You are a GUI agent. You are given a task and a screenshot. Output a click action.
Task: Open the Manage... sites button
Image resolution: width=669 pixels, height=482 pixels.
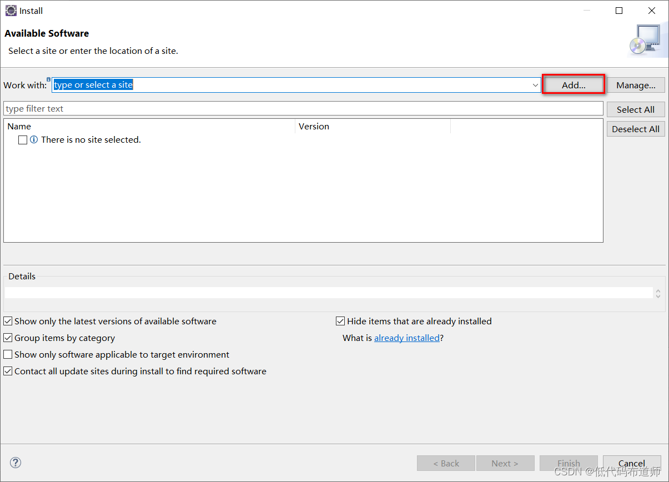tap(636, 85)
